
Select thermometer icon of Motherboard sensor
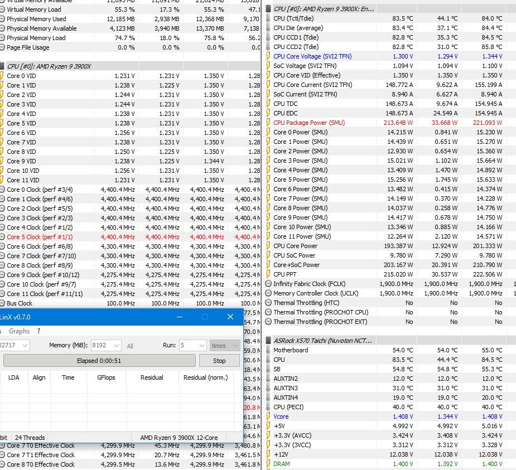(268, 350)
